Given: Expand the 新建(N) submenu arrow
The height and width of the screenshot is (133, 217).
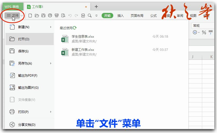Looking at the screenshot, I should (51, 27).
